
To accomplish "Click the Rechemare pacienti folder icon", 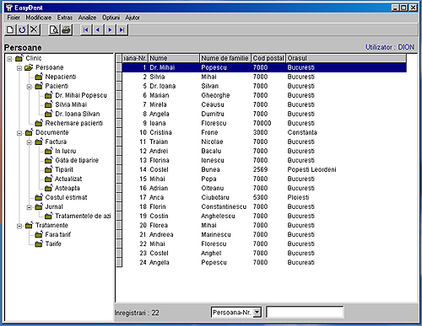I will click(x=39, y=123).
